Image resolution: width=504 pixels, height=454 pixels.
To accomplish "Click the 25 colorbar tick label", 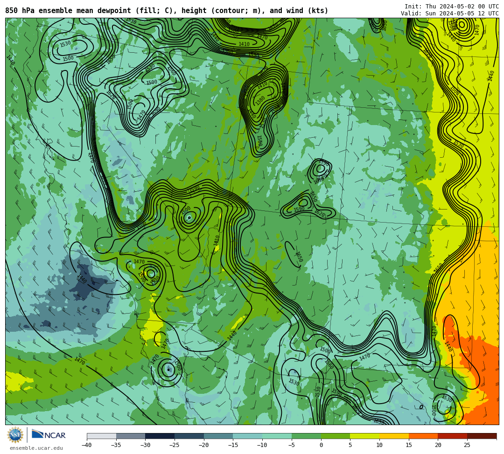I will tap(467, 445).
